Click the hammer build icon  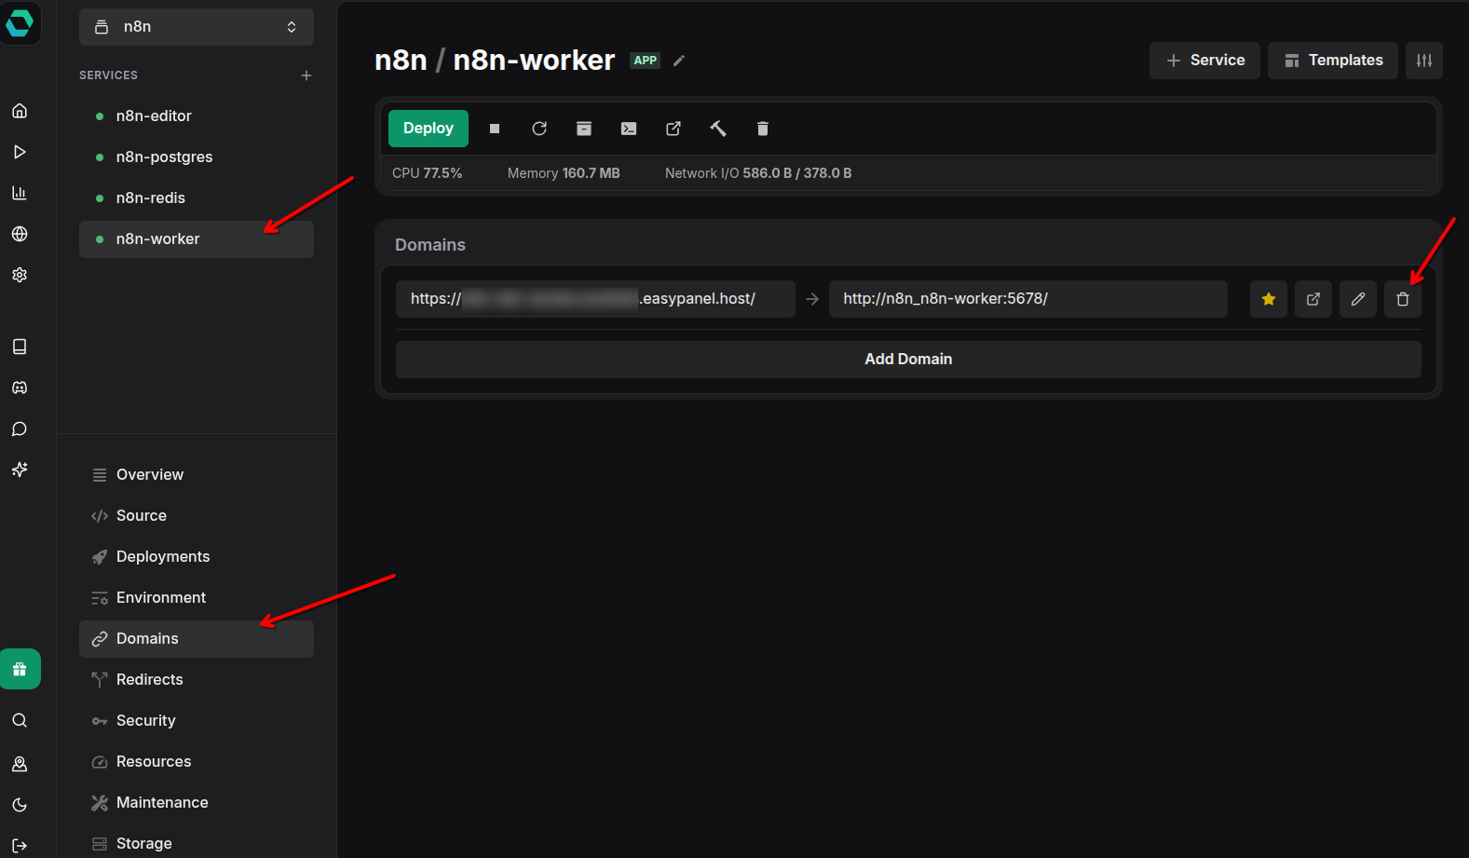[718, 129]
